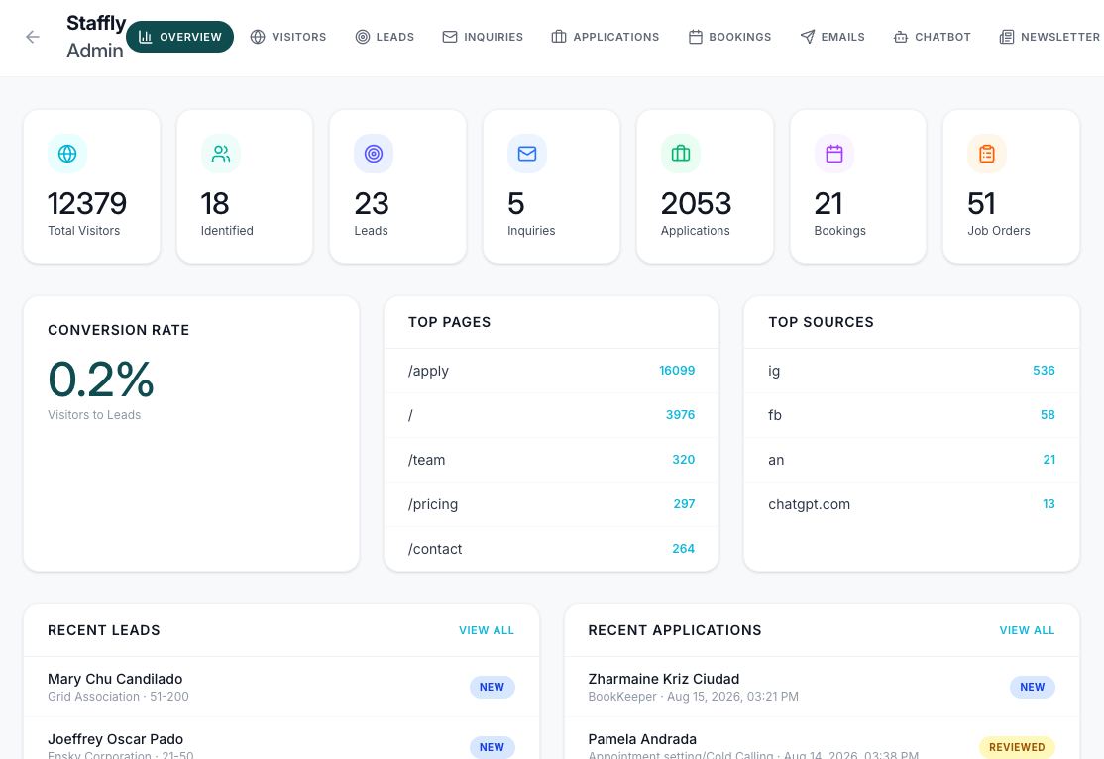Screen dimensions: 1104x759
Task: Click the 0.2% conversion rate value
Action: pyautogui.click(x=101, y=379)
